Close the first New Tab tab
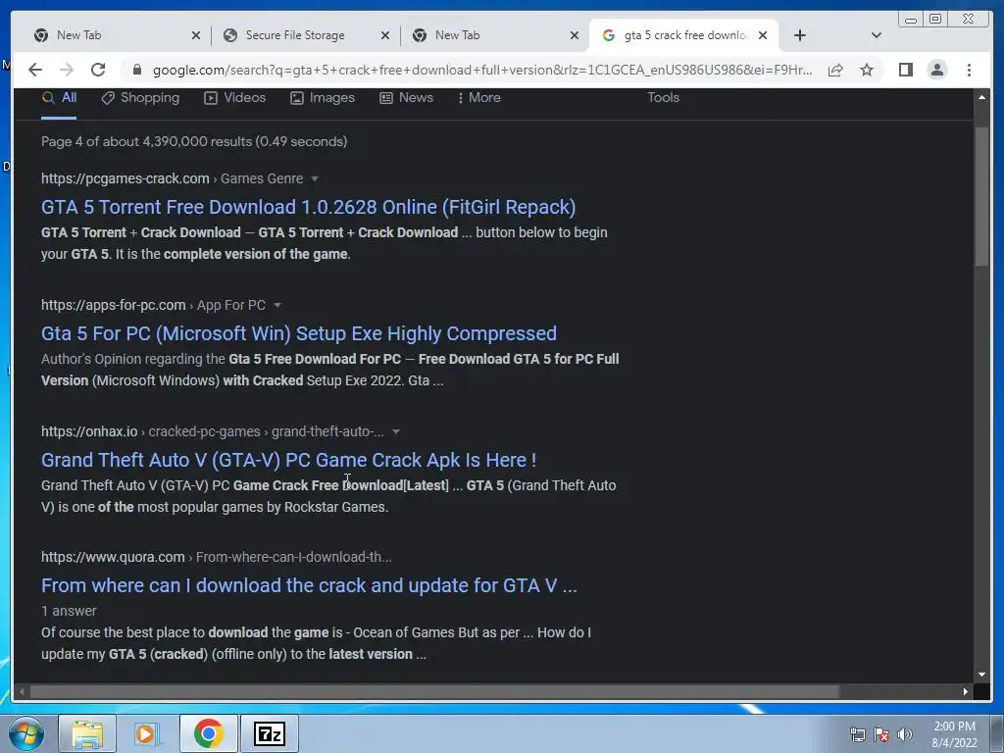This screenshot has height=753, width=1004. click(x=196, y=35)
